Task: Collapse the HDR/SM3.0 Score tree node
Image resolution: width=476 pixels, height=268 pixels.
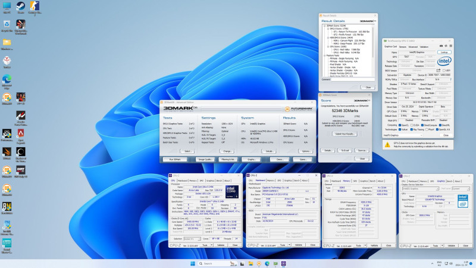Action: [x=328, y=38]
